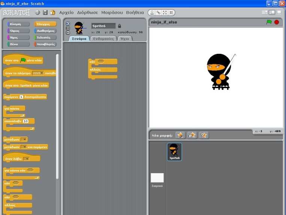Select the shrink sprite tool
This screenshot has height=215, width=286.
171,13
